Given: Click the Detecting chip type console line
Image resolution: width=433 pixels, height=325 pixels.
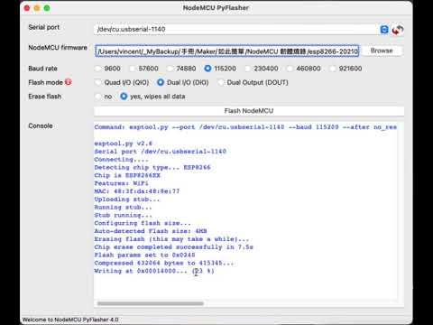Looking at the screenshot, I should pos(152,167).
